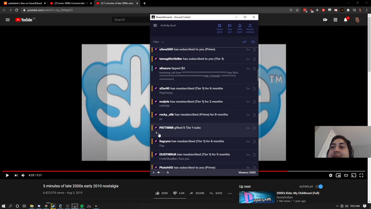Viewport: 371px width, 209px height.
Task: Replay the itsgrynx resubscribe alert
Action: [254, 142]
